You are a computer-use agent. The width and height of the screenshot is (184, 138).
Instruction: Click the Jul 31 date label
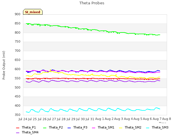[x=90, y=119]
